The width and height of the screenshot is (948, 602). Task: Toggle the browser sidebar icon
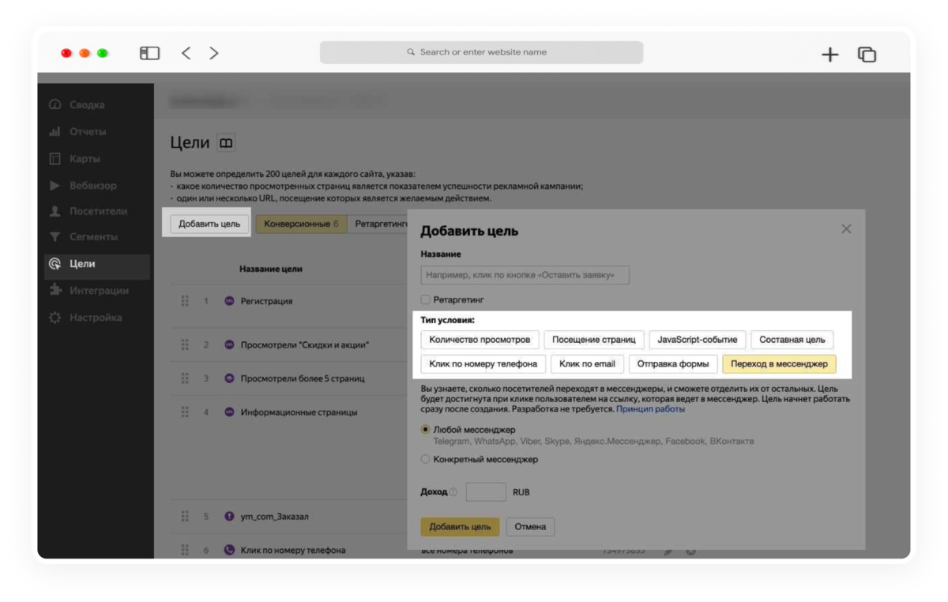click(149, 53)
